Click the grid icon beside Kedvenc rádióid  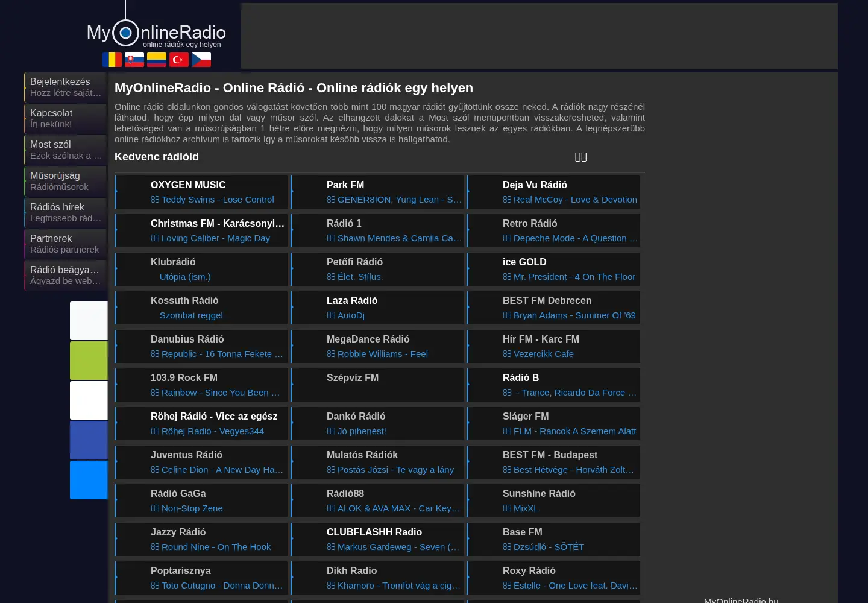pos(580,157)
